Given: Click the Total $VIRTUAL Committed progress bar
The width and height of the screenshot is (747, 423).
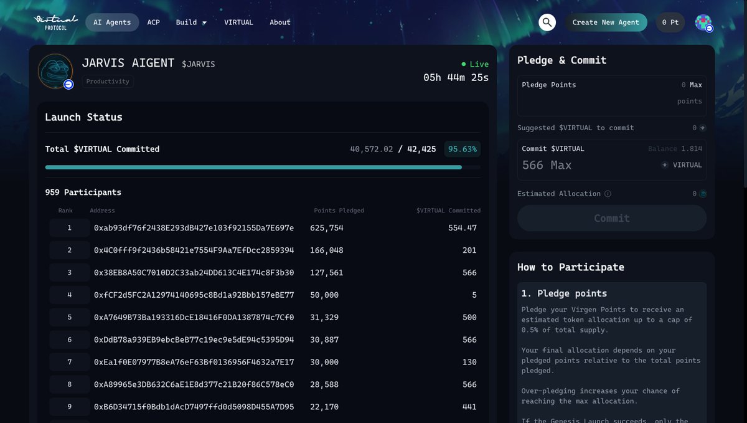Looking at the screenshot, I should click(x=263, y=167).
